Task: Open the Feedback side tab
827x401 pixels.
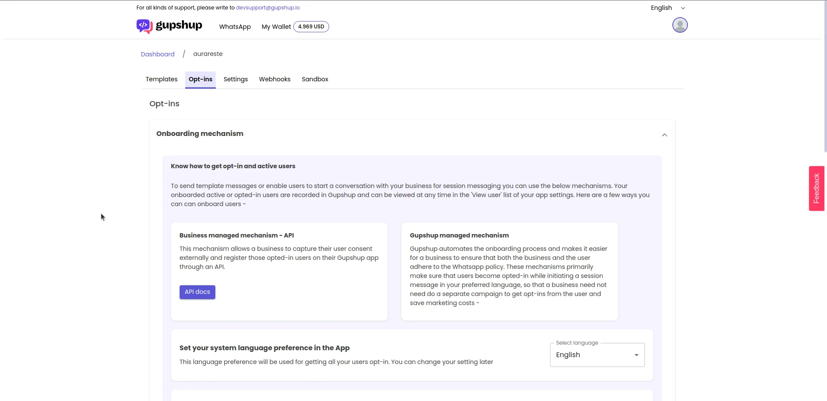Action: (x=816, y=188)
